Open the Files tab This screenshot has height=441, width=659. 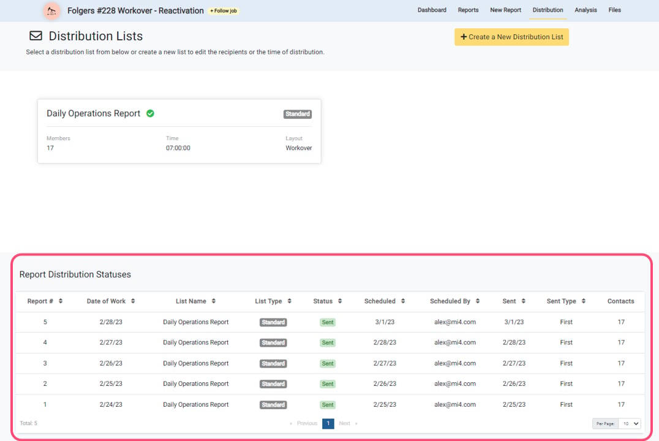[x=614, y=10]
